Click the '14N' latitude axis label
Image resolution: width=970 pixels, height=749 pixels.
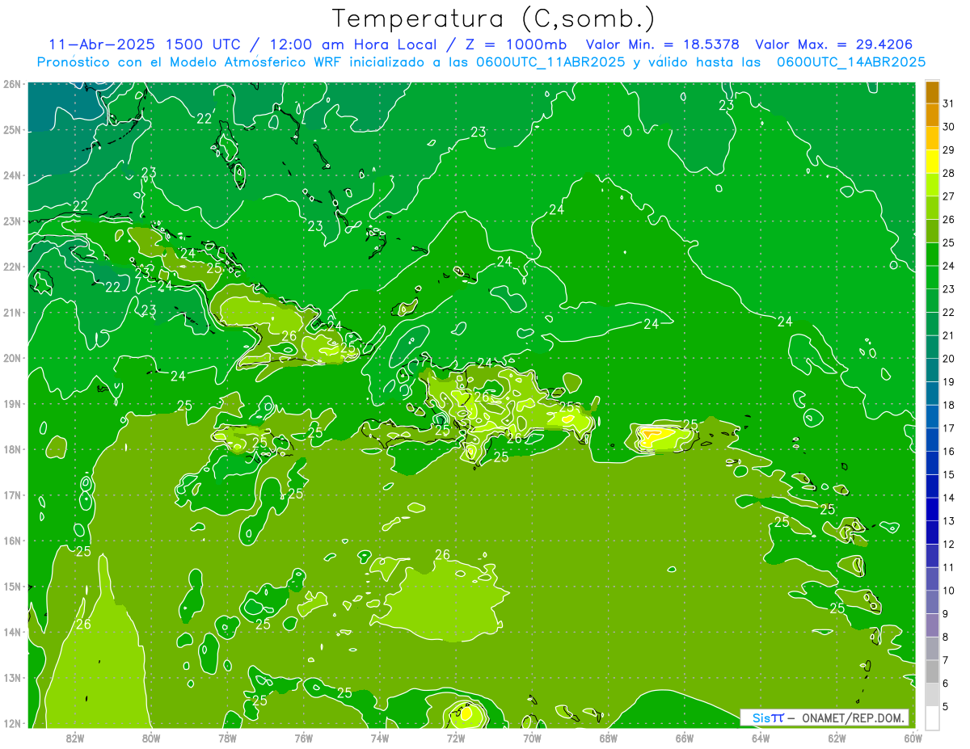pos(12,632)
